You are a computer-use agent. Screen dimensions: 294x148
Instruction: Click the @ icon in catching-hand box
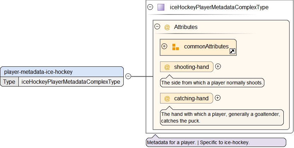pyautogui.click(x=167, y=99)
